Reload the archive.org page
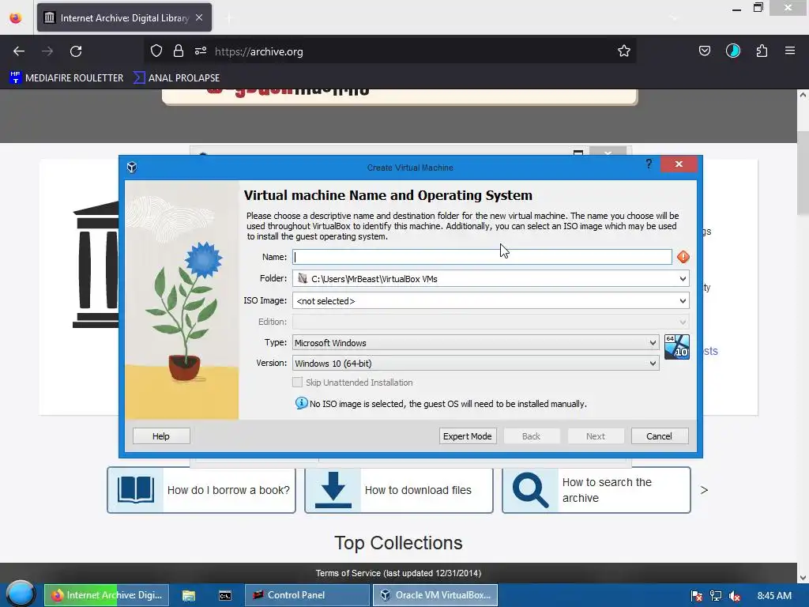Viewport: 809px width, 607px height. point(76,51)
